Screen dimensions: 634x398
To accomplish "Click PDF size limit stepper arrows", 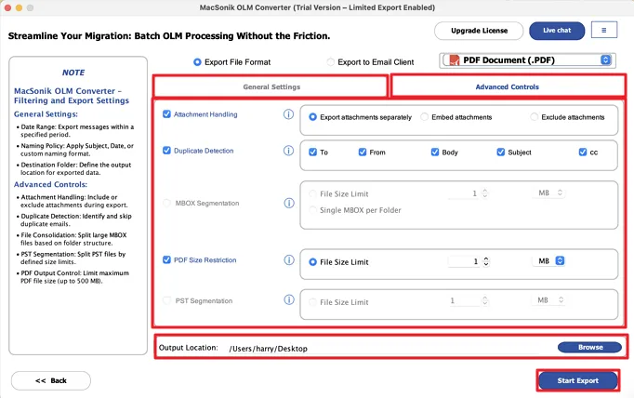I will 486,261.
